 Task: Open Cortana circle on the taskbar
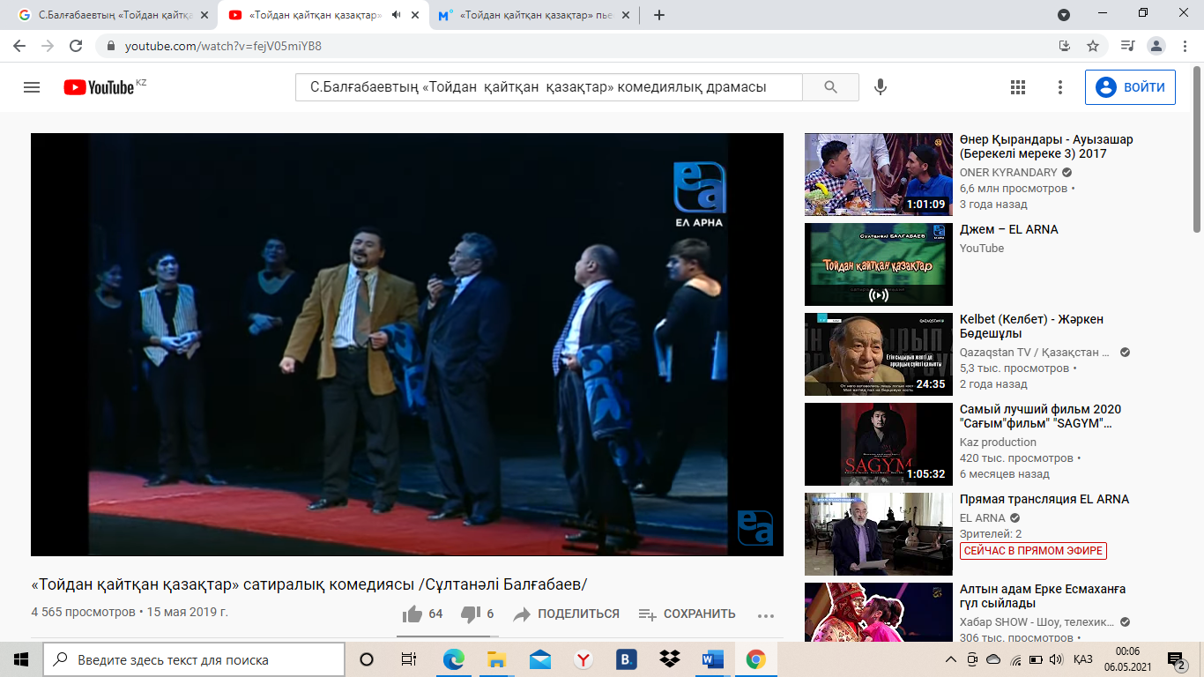click(367, 659)
